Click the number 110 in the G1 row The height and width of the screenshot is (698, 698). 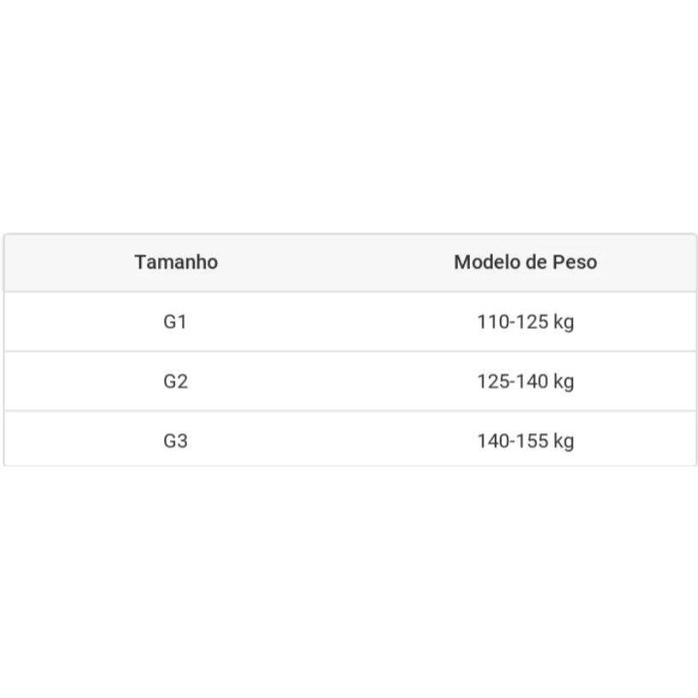492,322
